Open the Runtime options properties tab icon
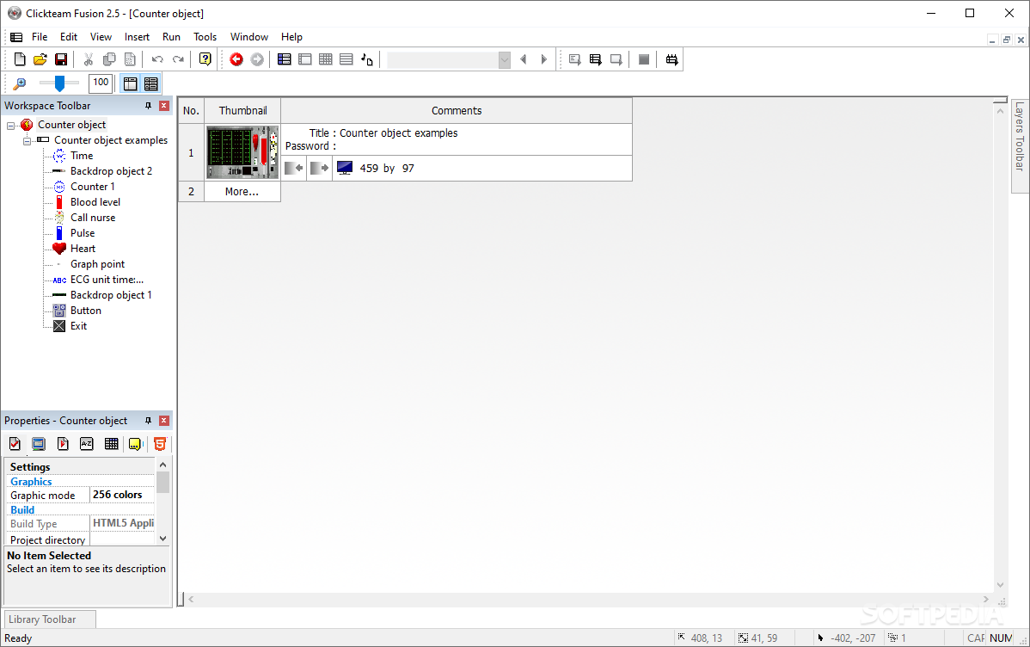Image resolution: width=1030 pixels, height=647 pixels. coord(63,444)
